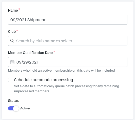Click the magnifier icon in Club search

pos(12,41)
